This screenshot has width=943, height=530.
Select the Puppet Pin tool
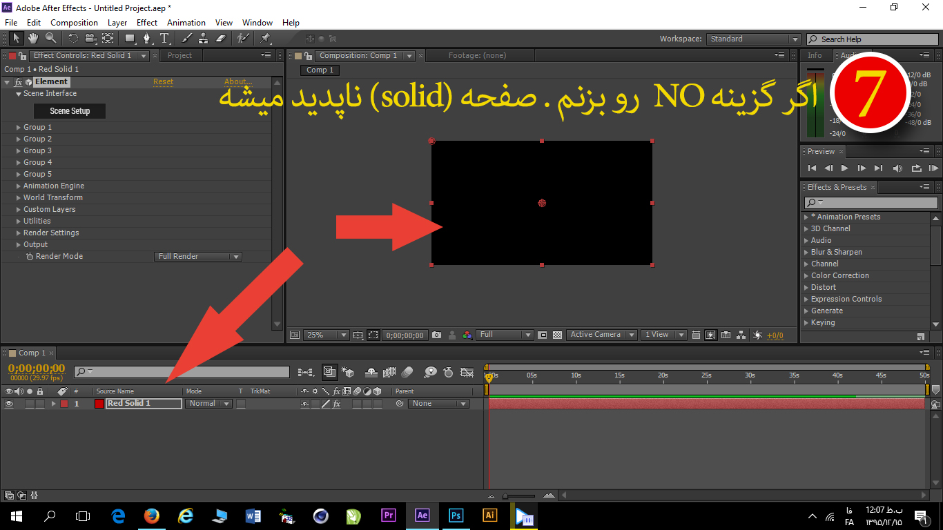[x=265, y=39]
